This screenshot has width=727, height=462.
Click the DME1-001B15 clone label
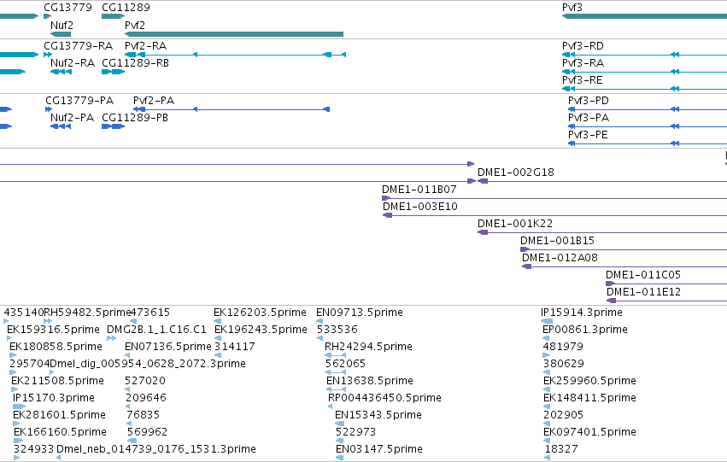[557, 241]
